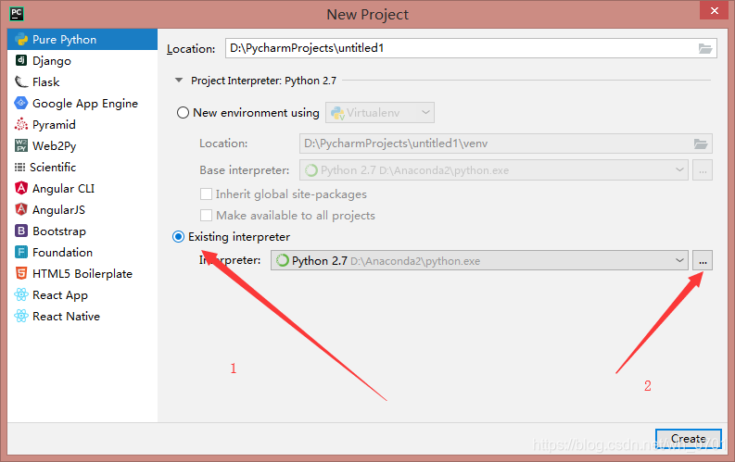
Task: Click the Flask horn icon
Action: click(x=21, y=81)
